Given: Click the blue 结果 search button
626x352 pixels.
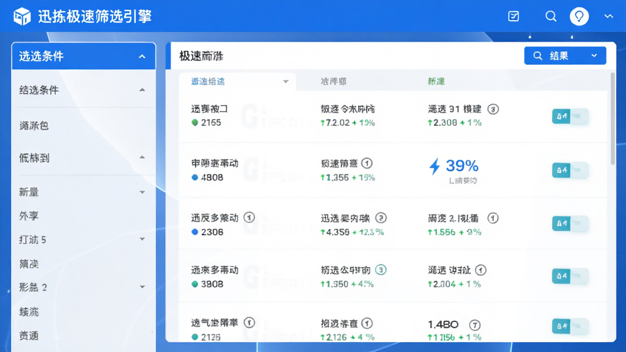Looking at the screenshot, I should click(565, 56).
